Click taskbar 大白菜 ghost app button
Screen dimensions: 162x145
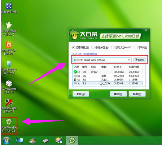click(x=72, y=140)
